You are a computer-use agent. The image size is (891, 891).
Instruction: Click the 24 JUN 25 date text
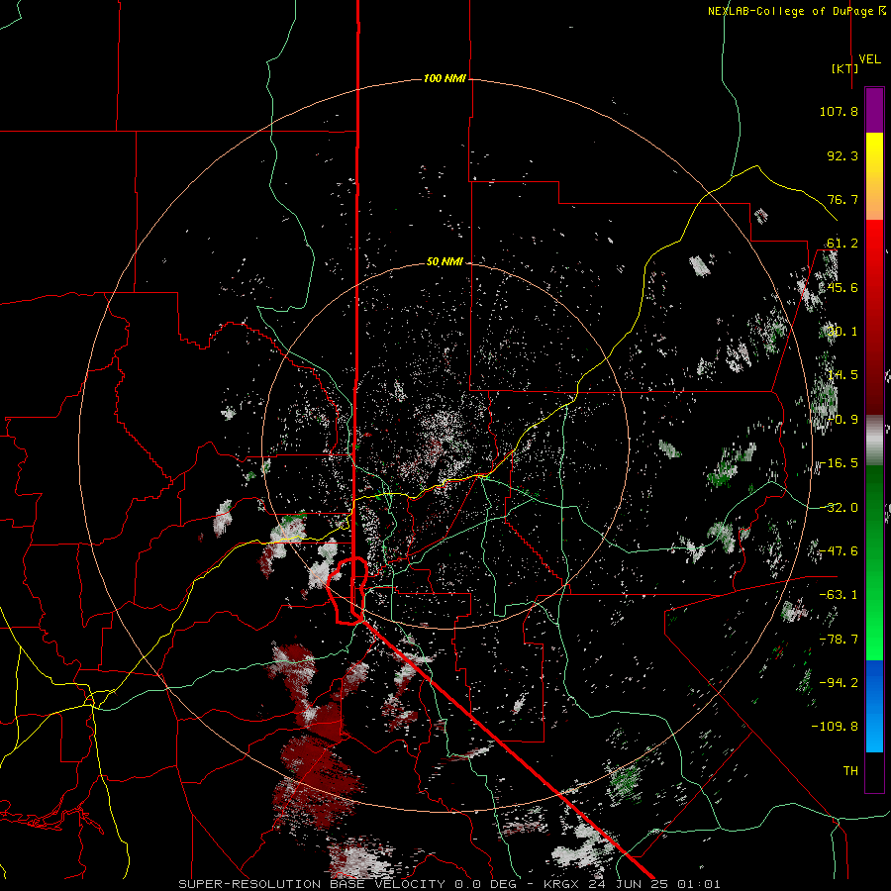627,884
